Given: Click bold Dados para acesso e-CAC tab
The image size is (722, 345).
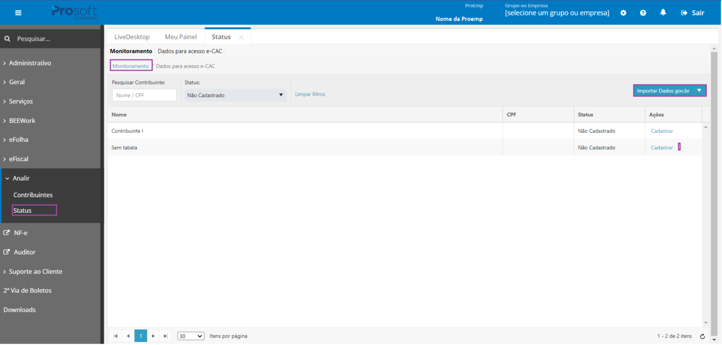Looking at the screenshot, I should (190, 51).
